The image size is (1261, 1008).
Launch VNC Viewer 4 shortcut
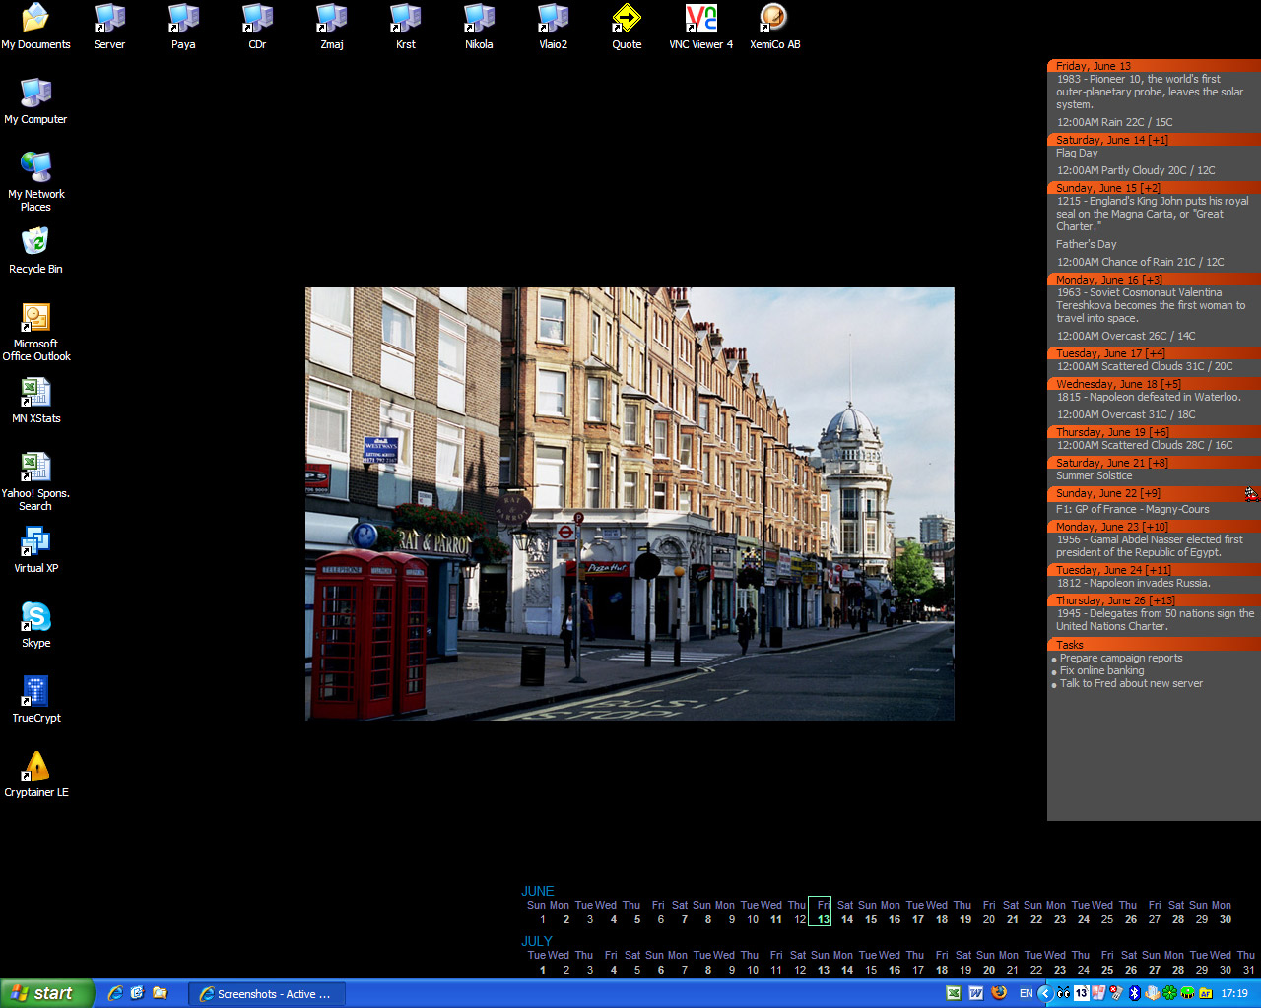click(700, 19)
